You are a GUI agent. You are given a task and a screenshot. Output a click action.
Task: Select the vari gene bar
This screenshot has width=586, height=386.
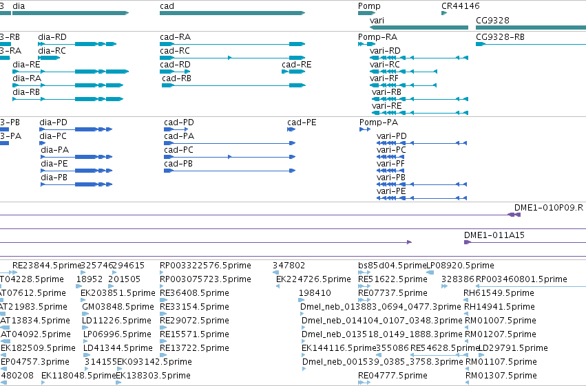pyautogui.click(x=419, y=28)
